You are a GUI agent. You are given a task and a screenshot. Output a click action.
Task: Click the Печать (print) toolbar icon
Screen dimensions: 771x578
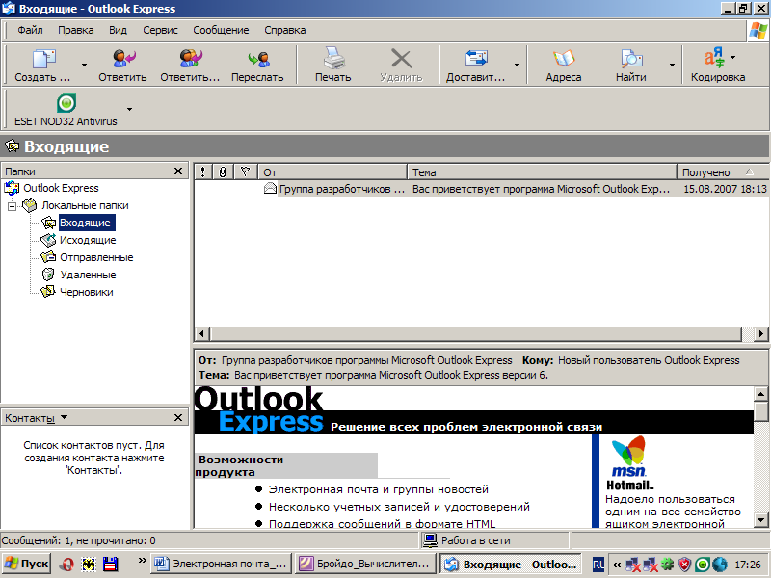333,58
